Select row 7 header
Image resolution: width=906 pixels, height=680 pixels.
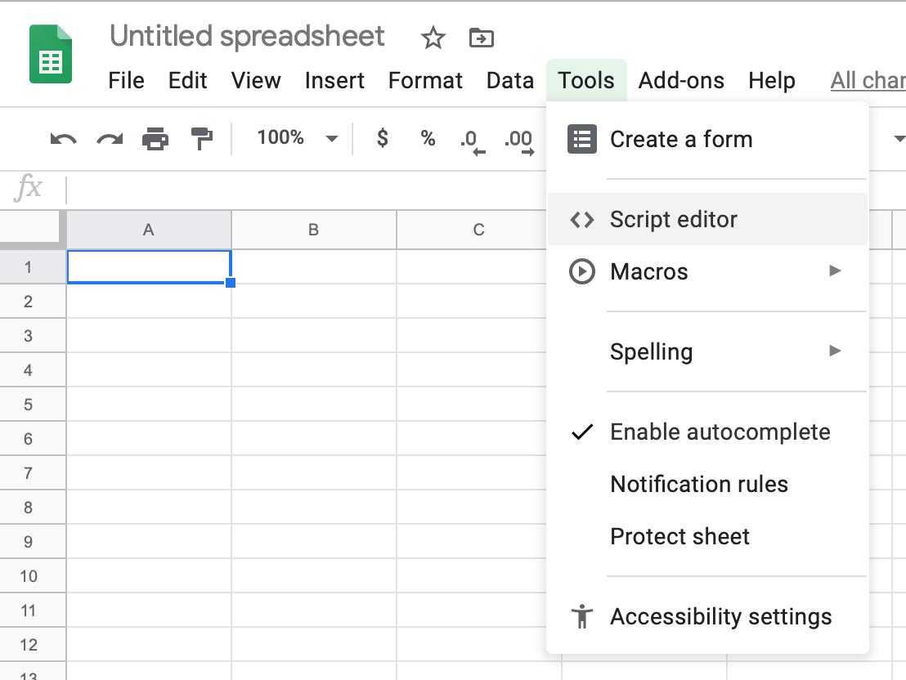33,473
